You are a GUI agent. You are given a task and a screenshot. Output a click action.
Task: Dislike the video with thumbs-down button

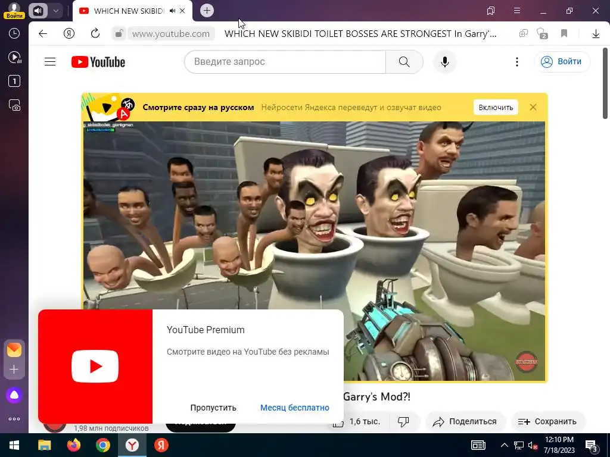point(403,422)
